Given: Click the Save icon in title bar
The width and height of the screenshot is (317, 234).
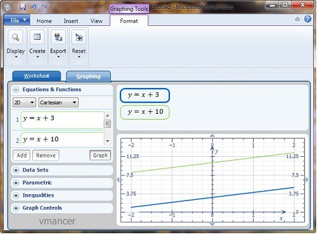Looking at the screenshot, I should [x=23, y=7].
